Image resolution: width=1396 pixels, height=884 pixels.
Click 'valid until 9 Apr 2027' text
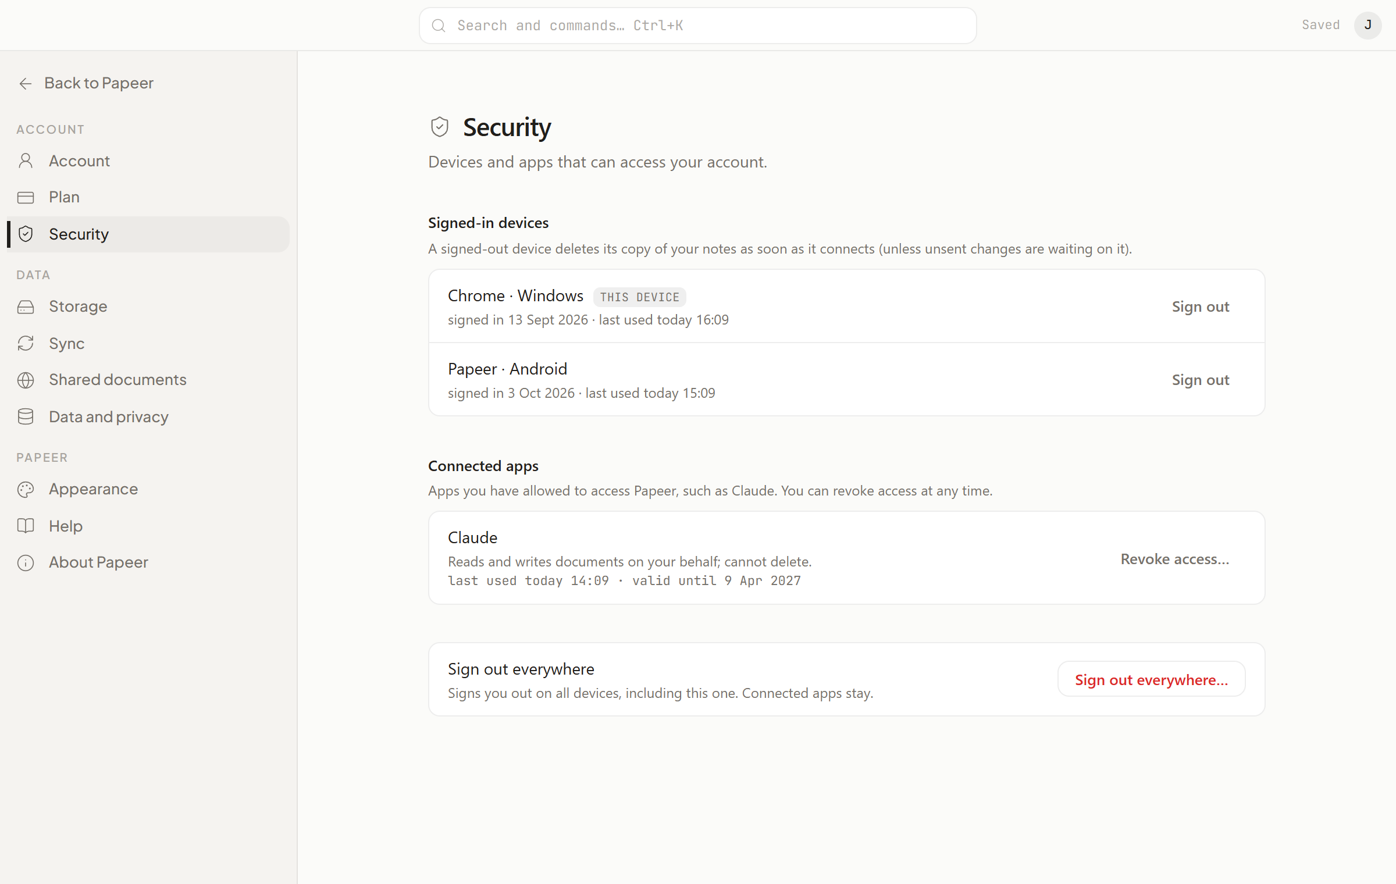point(716,581)
